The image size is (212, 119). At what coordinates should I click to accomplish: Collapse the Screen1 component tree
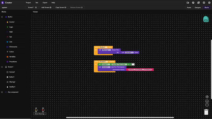[x=2, y=67]
